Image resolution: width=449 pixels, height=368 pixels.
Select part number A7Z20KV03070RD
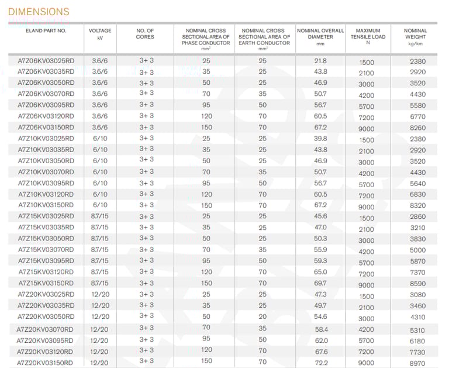coord(45,329)
